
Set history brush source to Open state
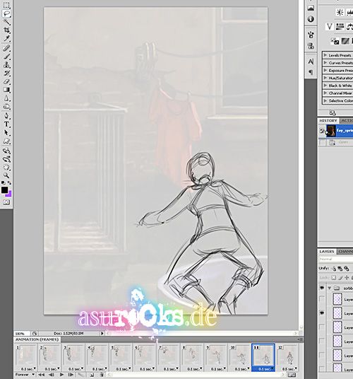(x=322, y=142)
